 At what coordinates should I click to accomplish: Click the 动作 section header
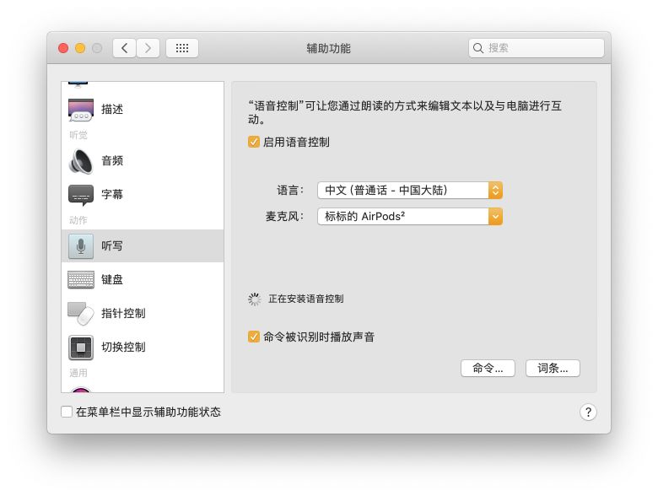click(78, 220)
